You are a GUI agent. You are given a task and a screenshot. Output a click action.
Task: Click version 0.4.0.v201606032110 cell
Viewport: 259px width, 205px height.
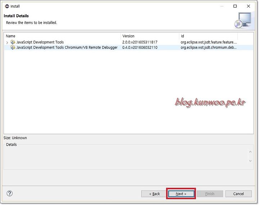point(140,47)
